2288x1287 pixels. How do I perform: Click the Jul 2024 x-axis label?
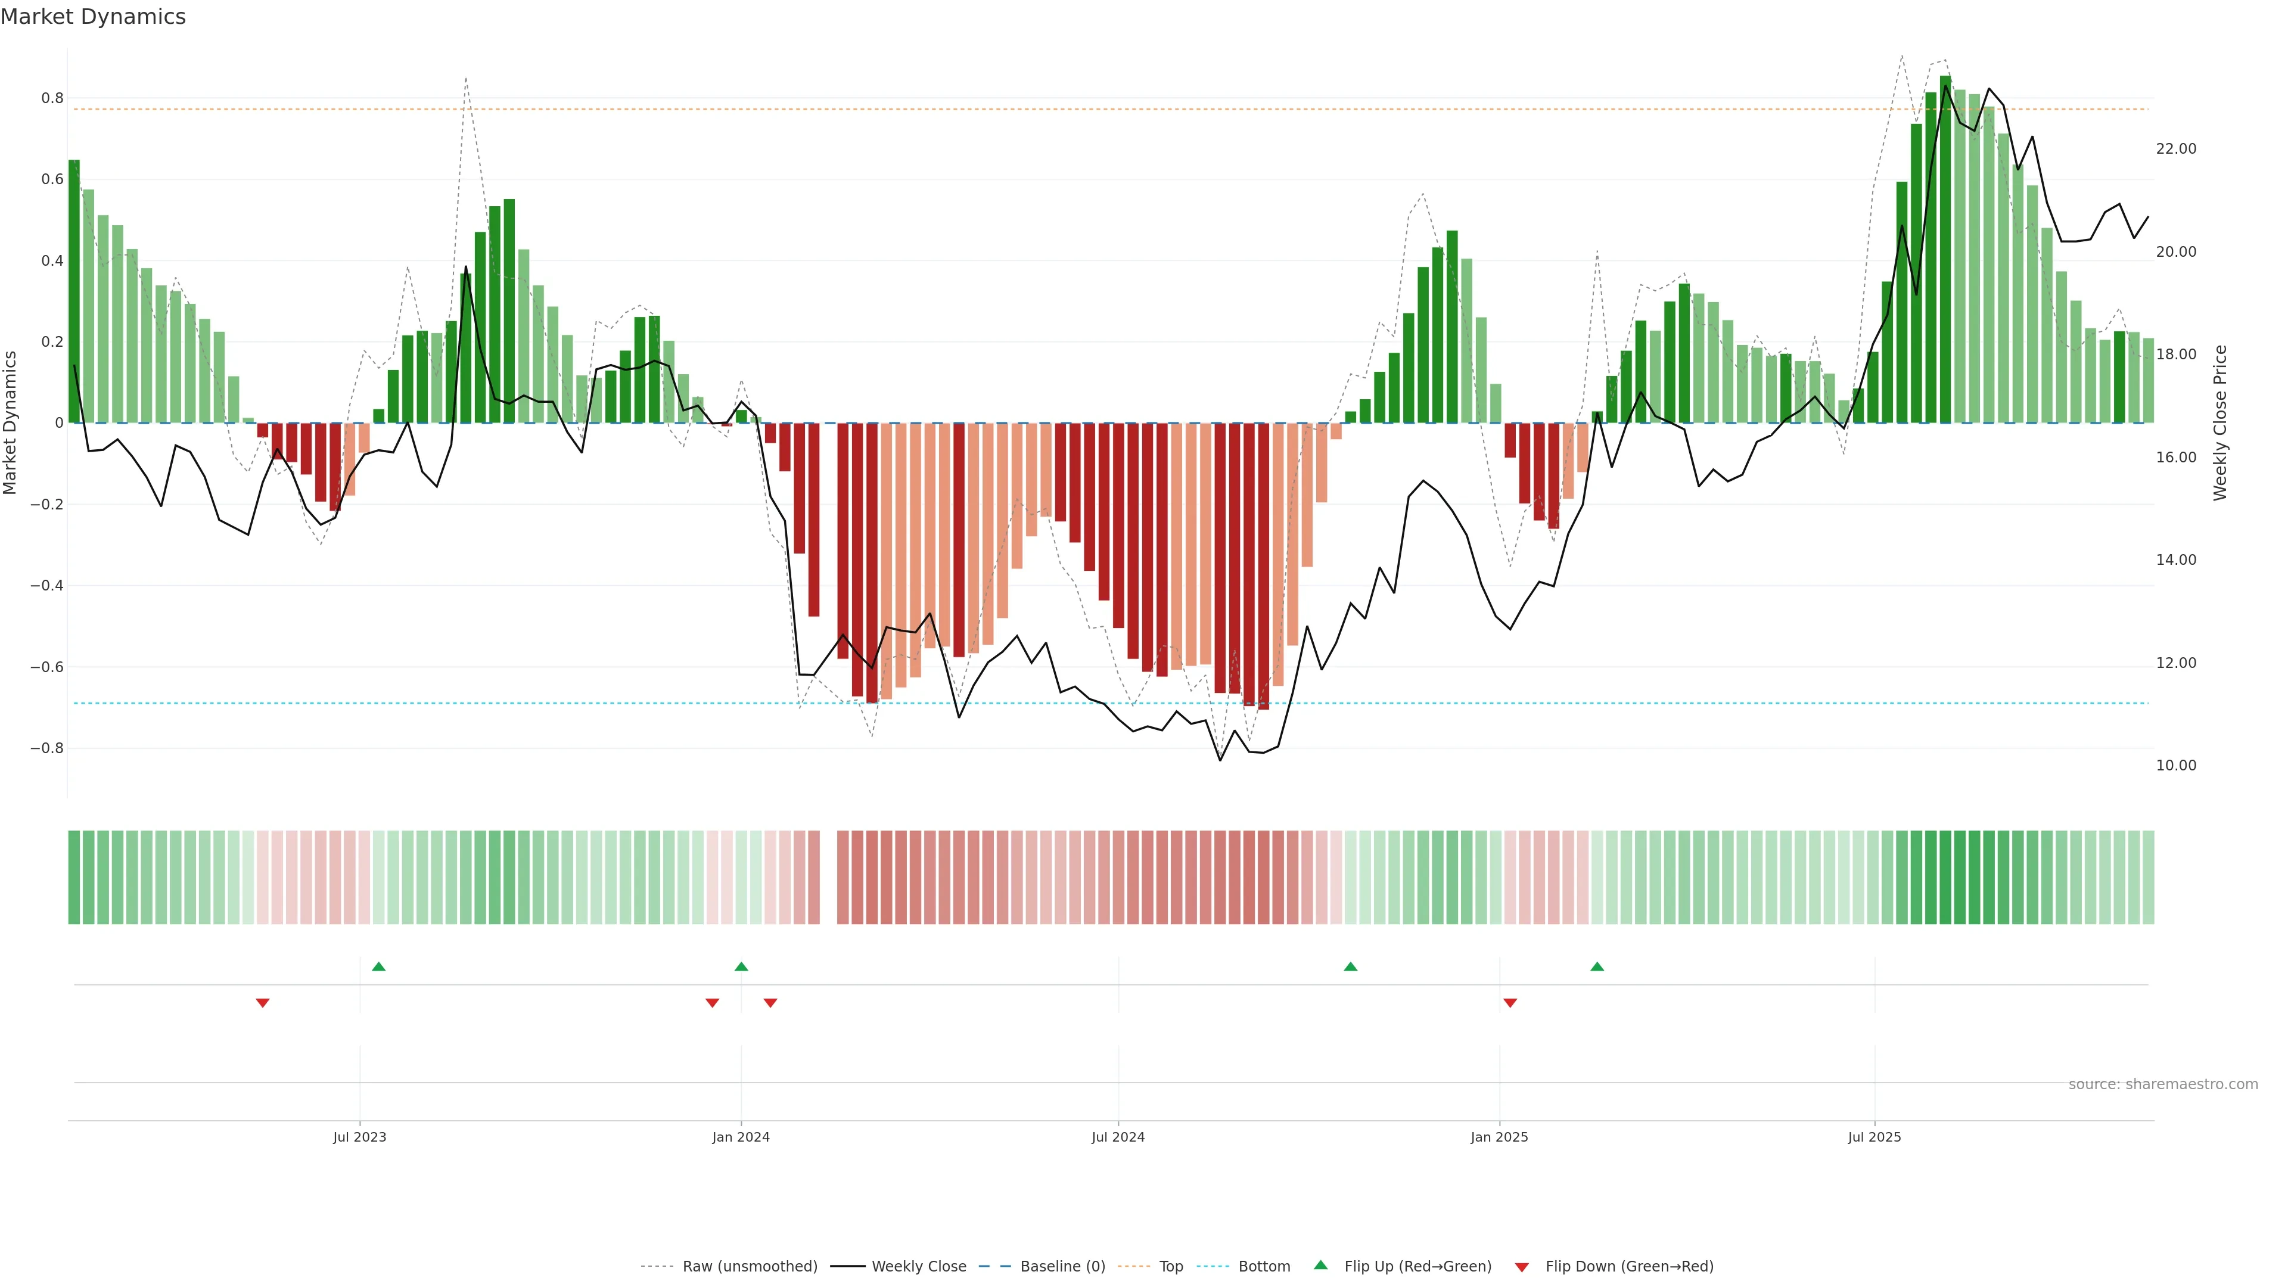(1117, 1137)
